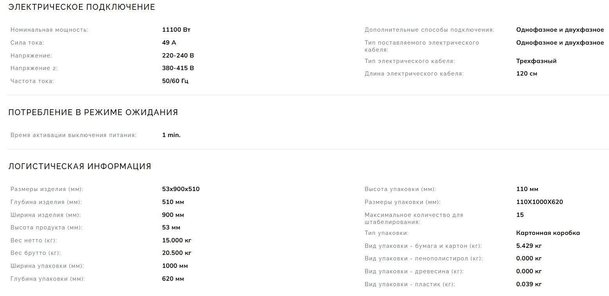Select the 11100 Вт nominal power value
Viewport: 609px width, 296px height.
[x=176, y=30]
